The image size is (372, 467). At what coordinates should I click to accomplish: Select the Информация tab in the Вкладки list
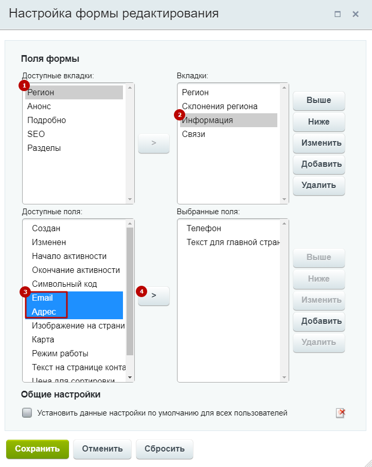(228, 120)
